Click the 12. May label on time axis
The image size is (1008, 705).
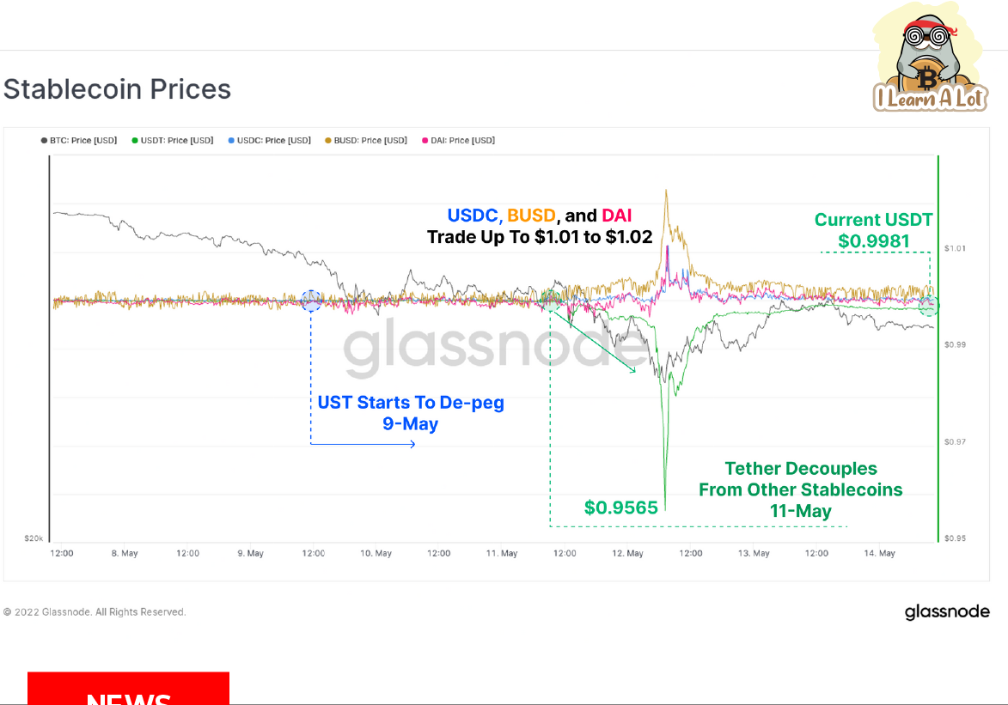628,553
